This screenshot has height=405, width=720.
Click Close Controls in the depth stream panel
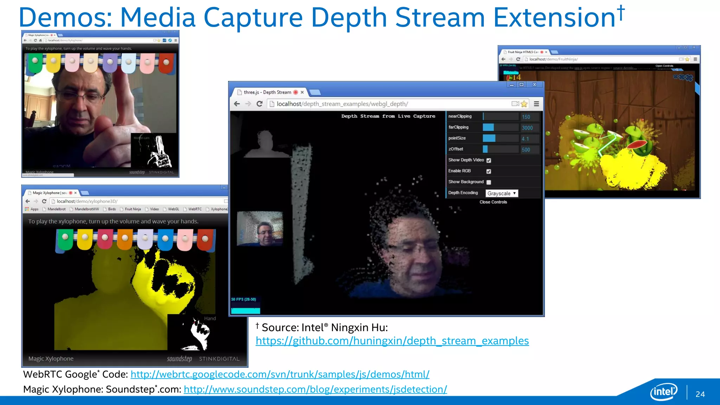point(493,202)
